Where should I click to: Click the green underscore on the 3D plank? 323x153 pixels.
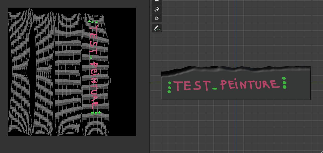tap(215, 89)
